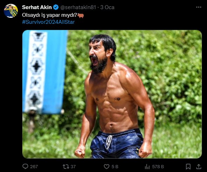Bookmark this tweet
This screenshot has height=172, width=207.
point(188,167)
